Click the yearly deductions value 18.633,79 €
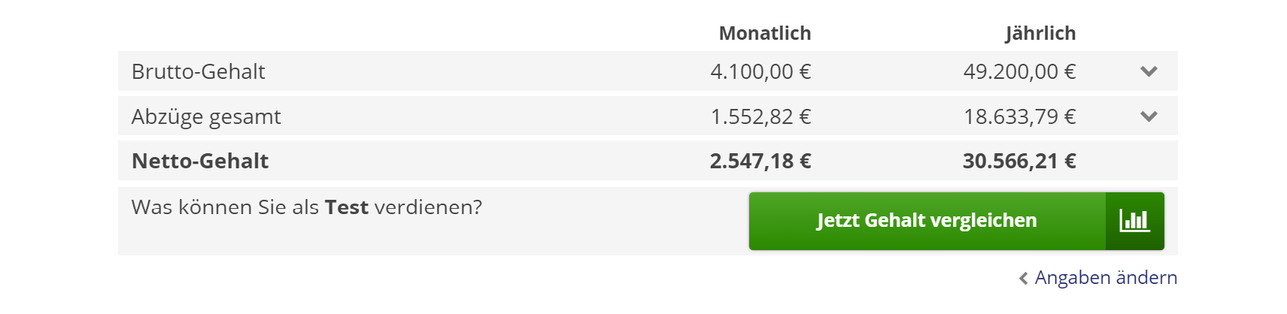1287x314 pixels. click(x=1019, y=116)
